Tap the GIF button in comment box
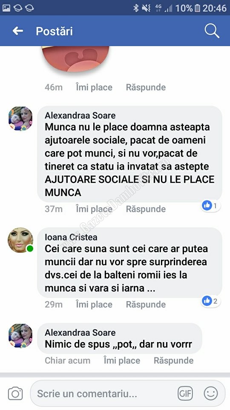This screenshot has height=410, width=230. 185,393
